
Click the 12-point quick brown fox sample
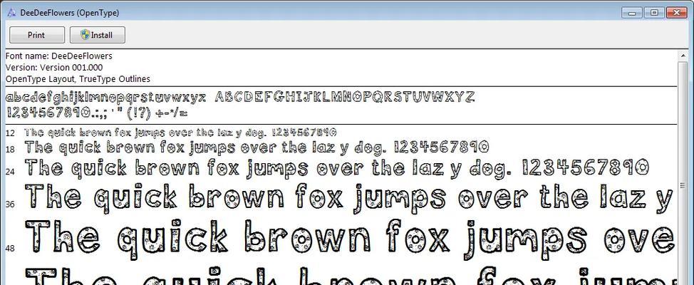pyautogui.click(x=180, y=133)
